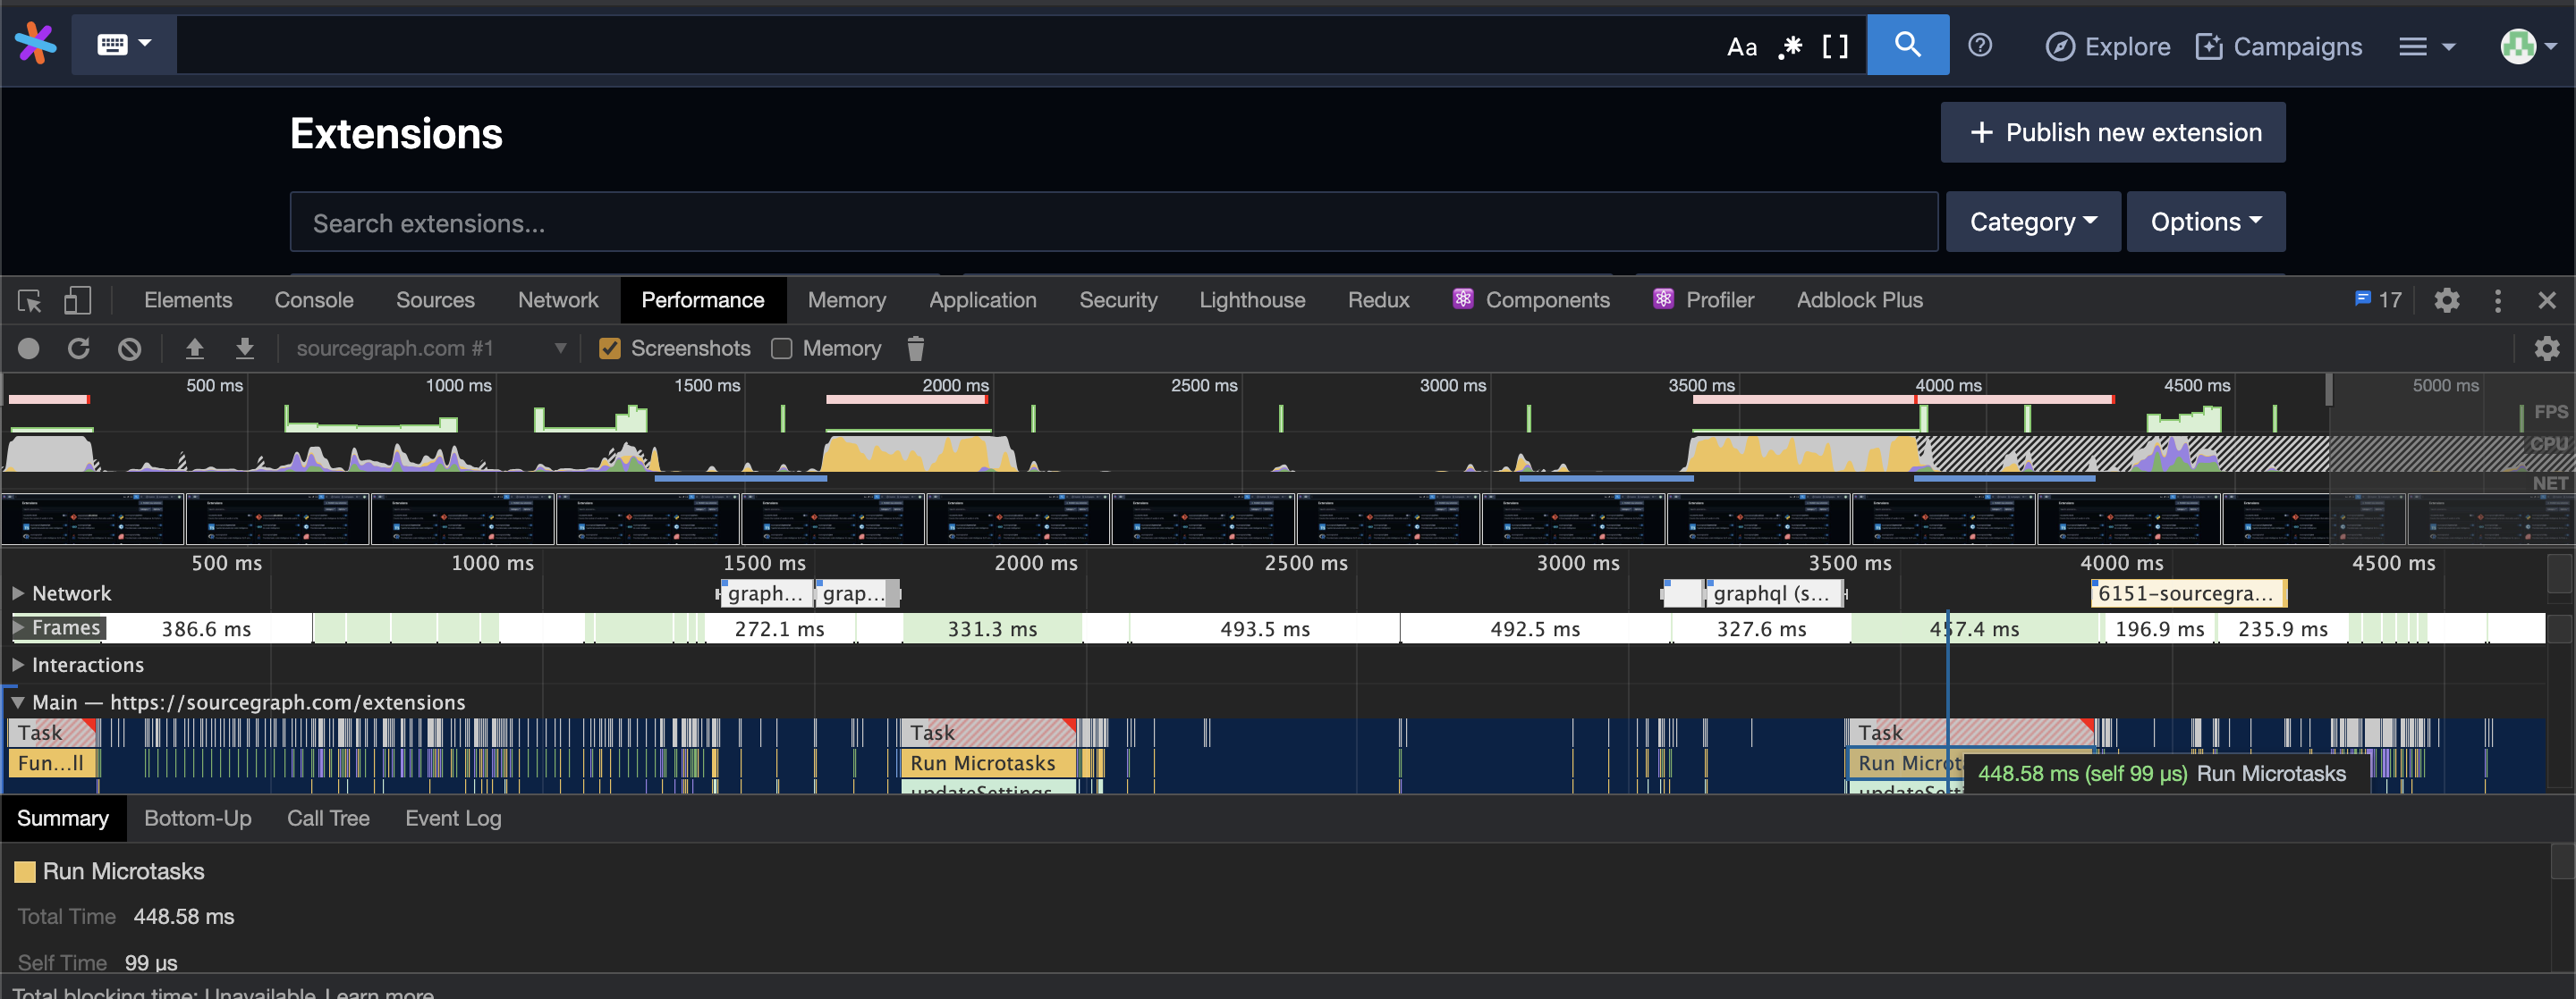Expand the Network track
Screen dimensions: 2576x999
click(17, 592)
